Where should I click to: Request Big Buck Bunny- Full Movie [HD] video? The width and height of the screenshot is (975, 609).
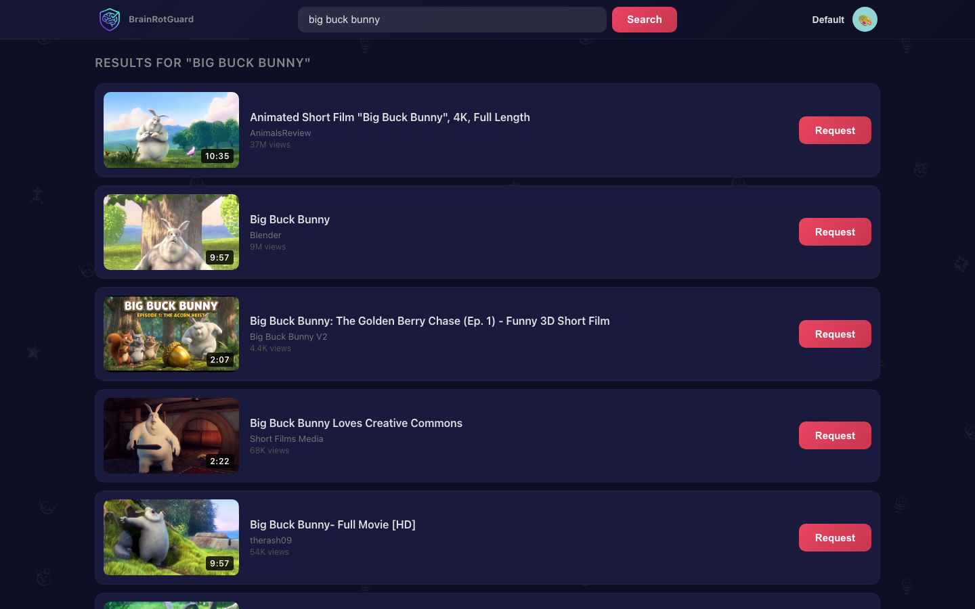point(835,538)
